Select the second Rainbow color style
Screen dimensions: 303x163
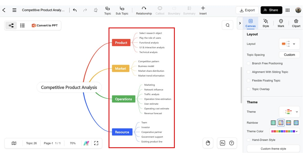pyautogui.click(x=281, y=123)
